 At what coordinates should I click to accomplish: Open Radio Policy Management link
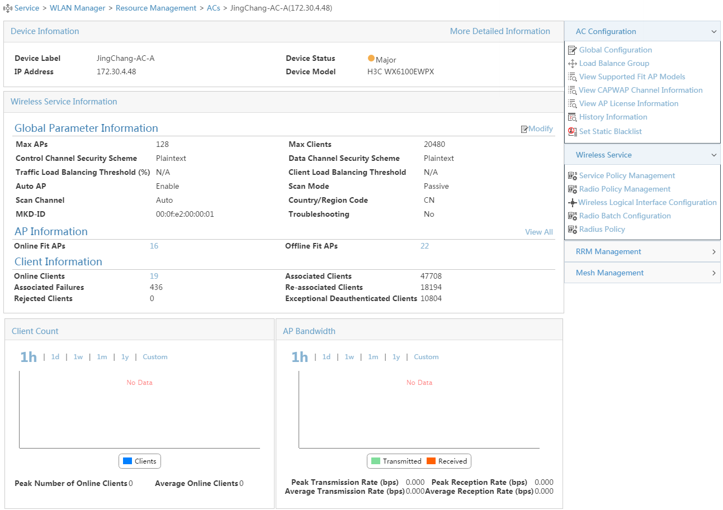625,189
